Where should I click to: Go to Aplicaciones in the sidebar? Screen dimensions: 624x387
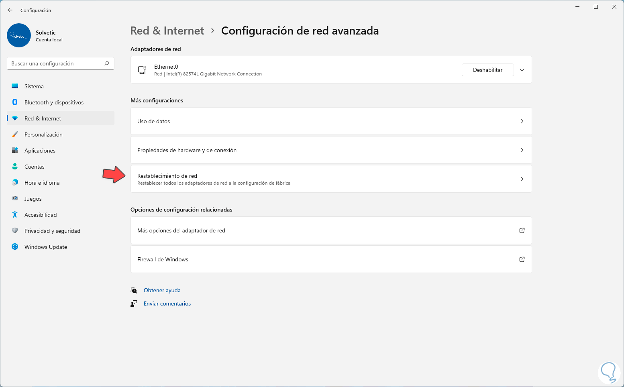[x=40, y=151]
